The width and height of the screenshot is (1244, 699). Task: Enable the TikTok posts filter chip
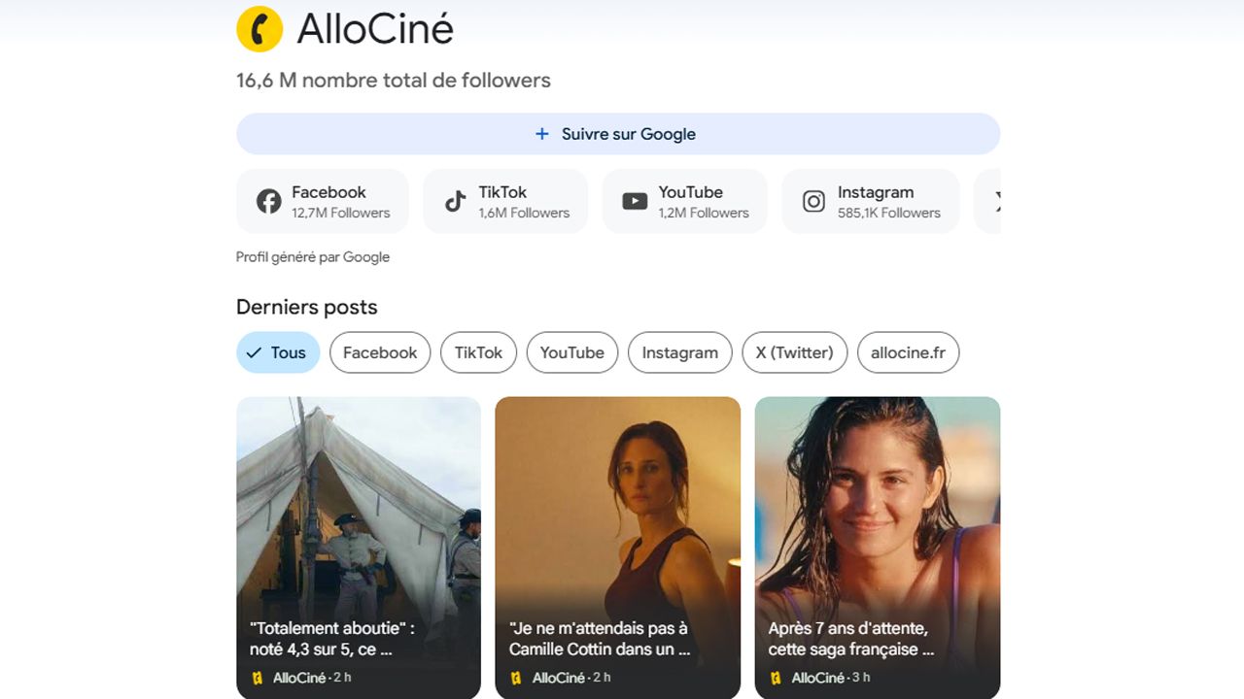point(478,352)
